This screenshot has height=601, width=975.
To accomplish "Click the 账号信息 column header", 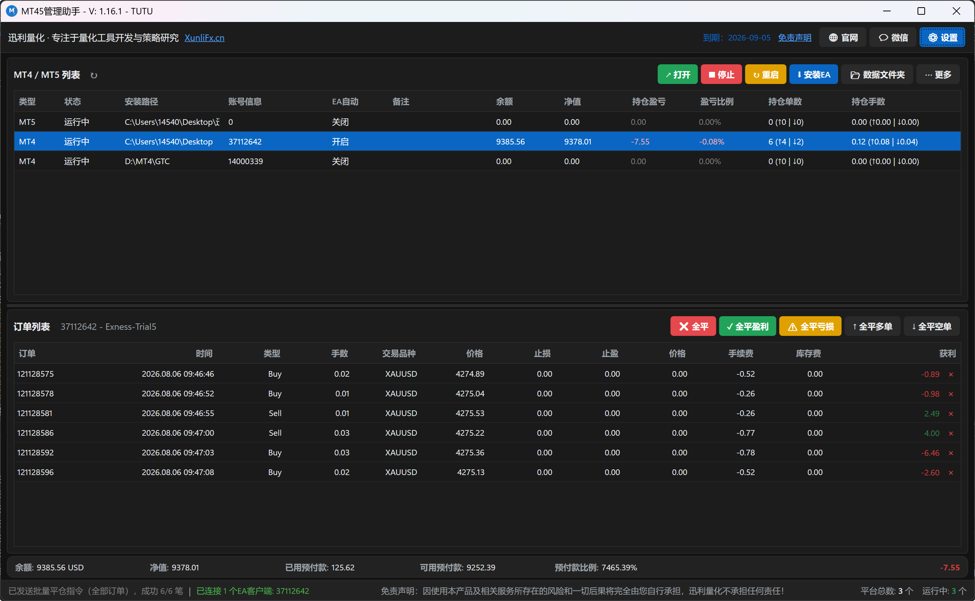I will 245,102.
